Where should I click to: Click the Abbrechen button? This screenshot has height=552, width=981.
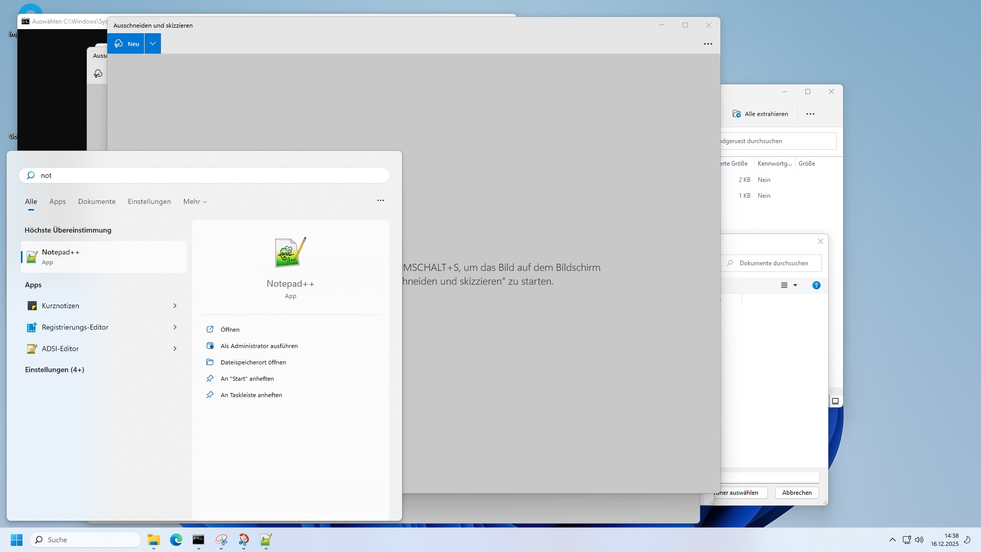coord(797,493)
